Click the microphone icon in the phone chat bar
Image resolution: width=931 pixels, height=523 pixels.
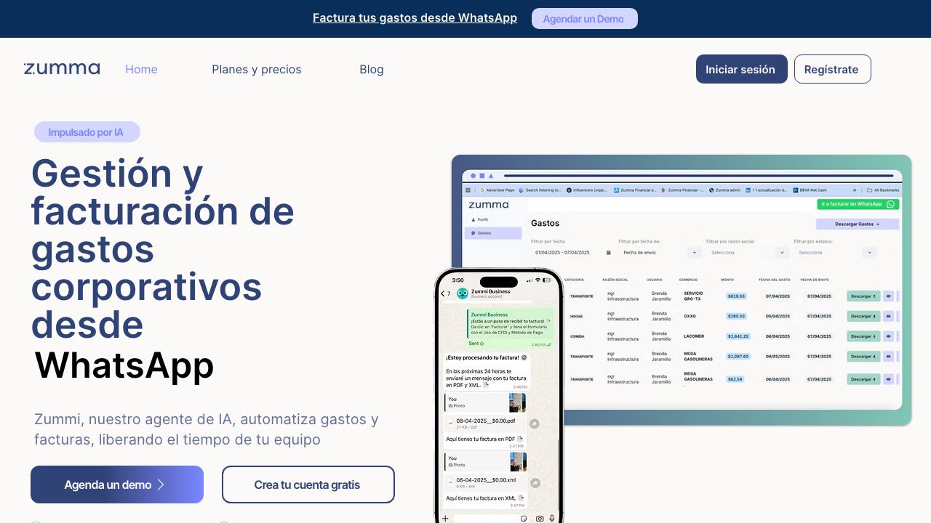coord(552,519)
